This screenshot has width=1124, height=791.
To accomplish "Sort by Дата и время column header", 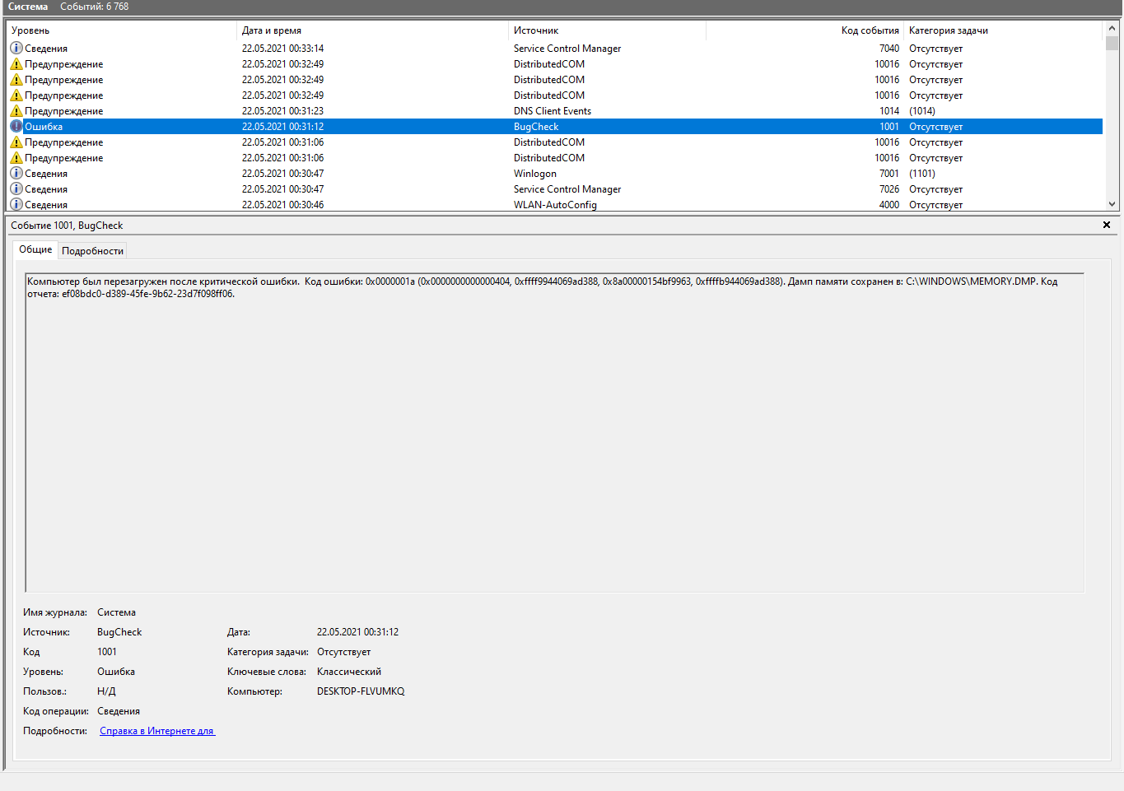I will point(372,30).
